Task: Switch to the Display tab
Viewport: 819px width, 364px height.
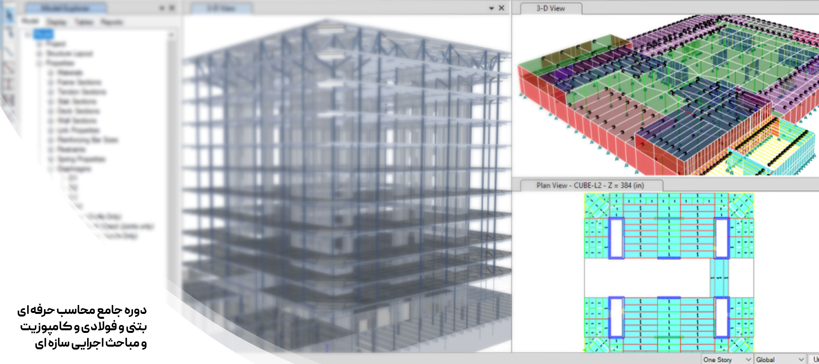Action: click(x=56, y=22)
